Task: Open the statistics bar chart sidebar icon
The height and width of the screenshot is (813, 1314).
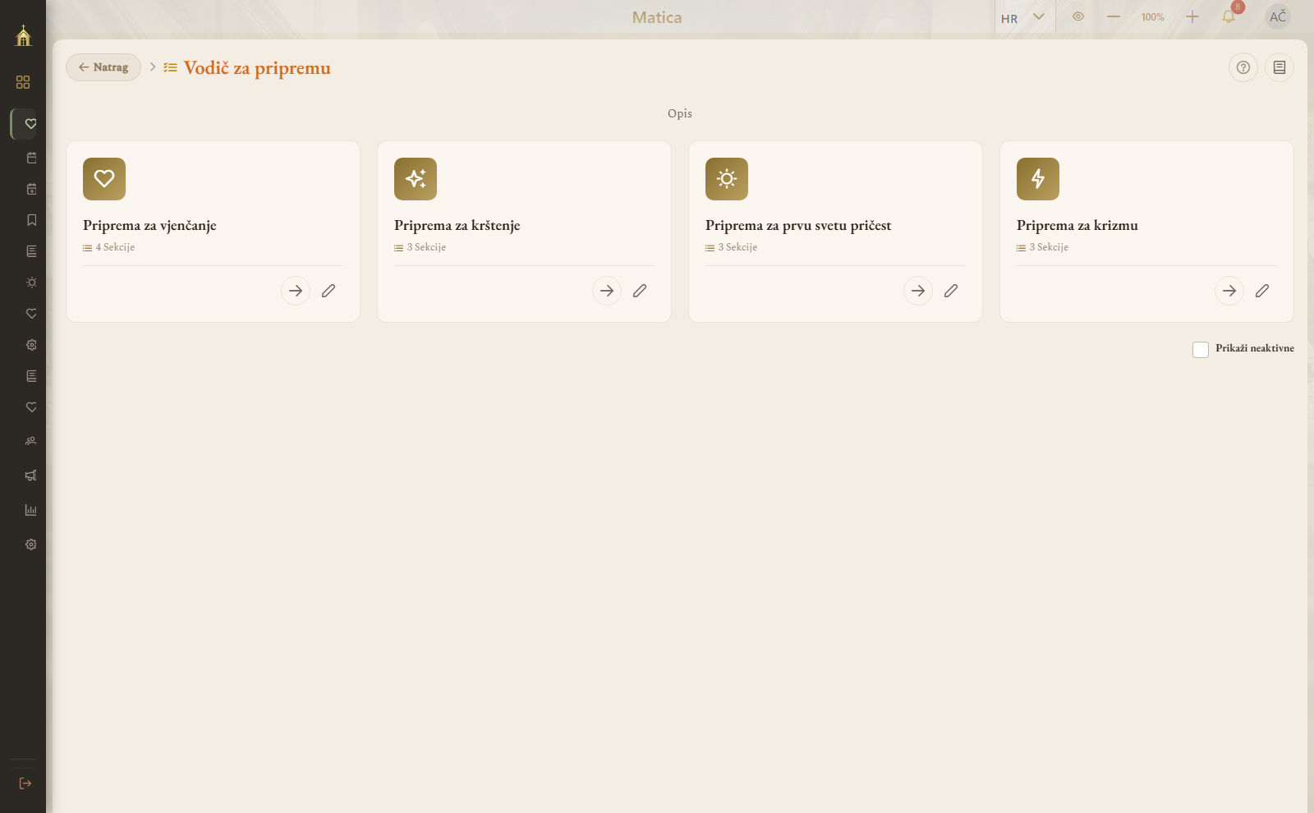Action: click(31, 510)
